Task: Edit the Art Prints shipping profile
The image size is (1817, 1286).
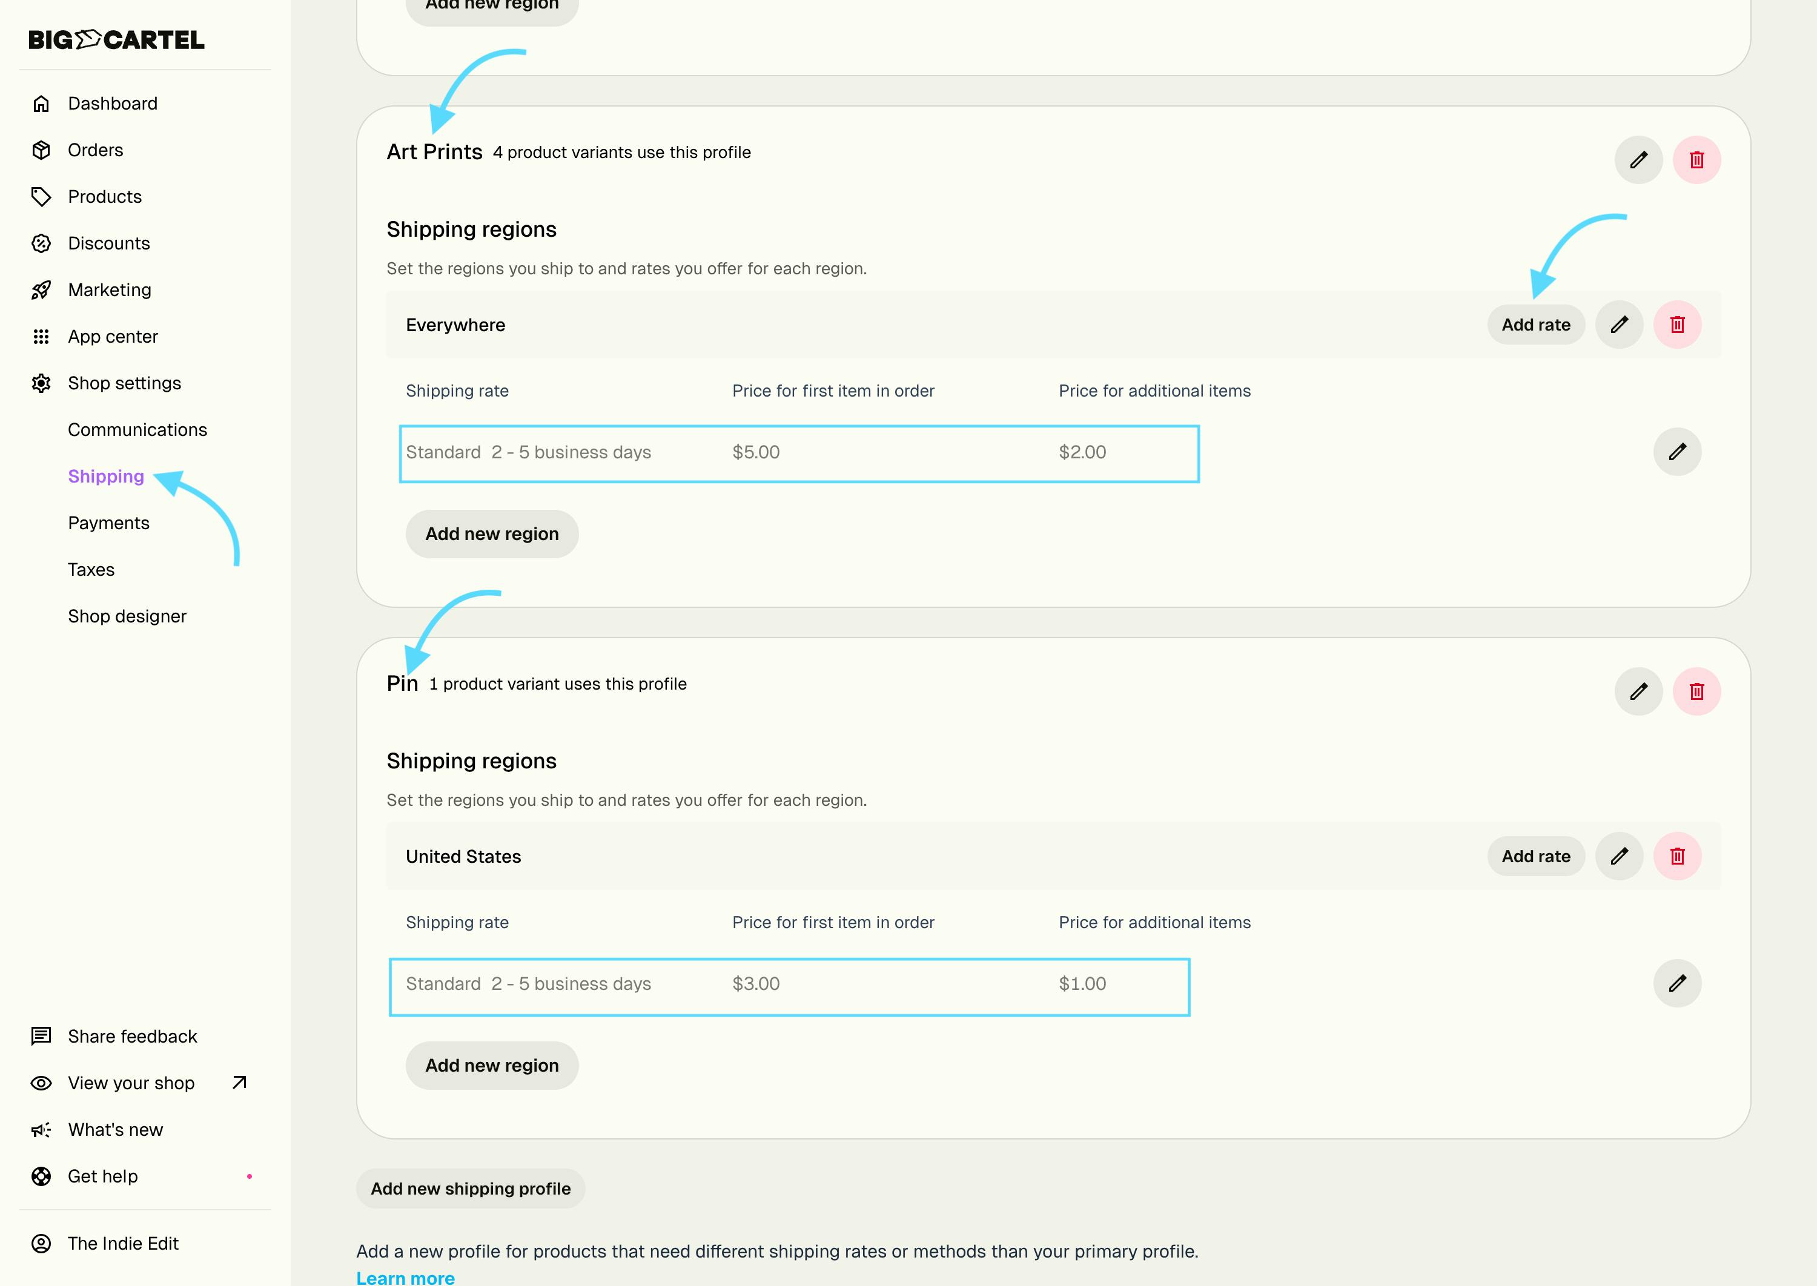Action: (1638, 160)
